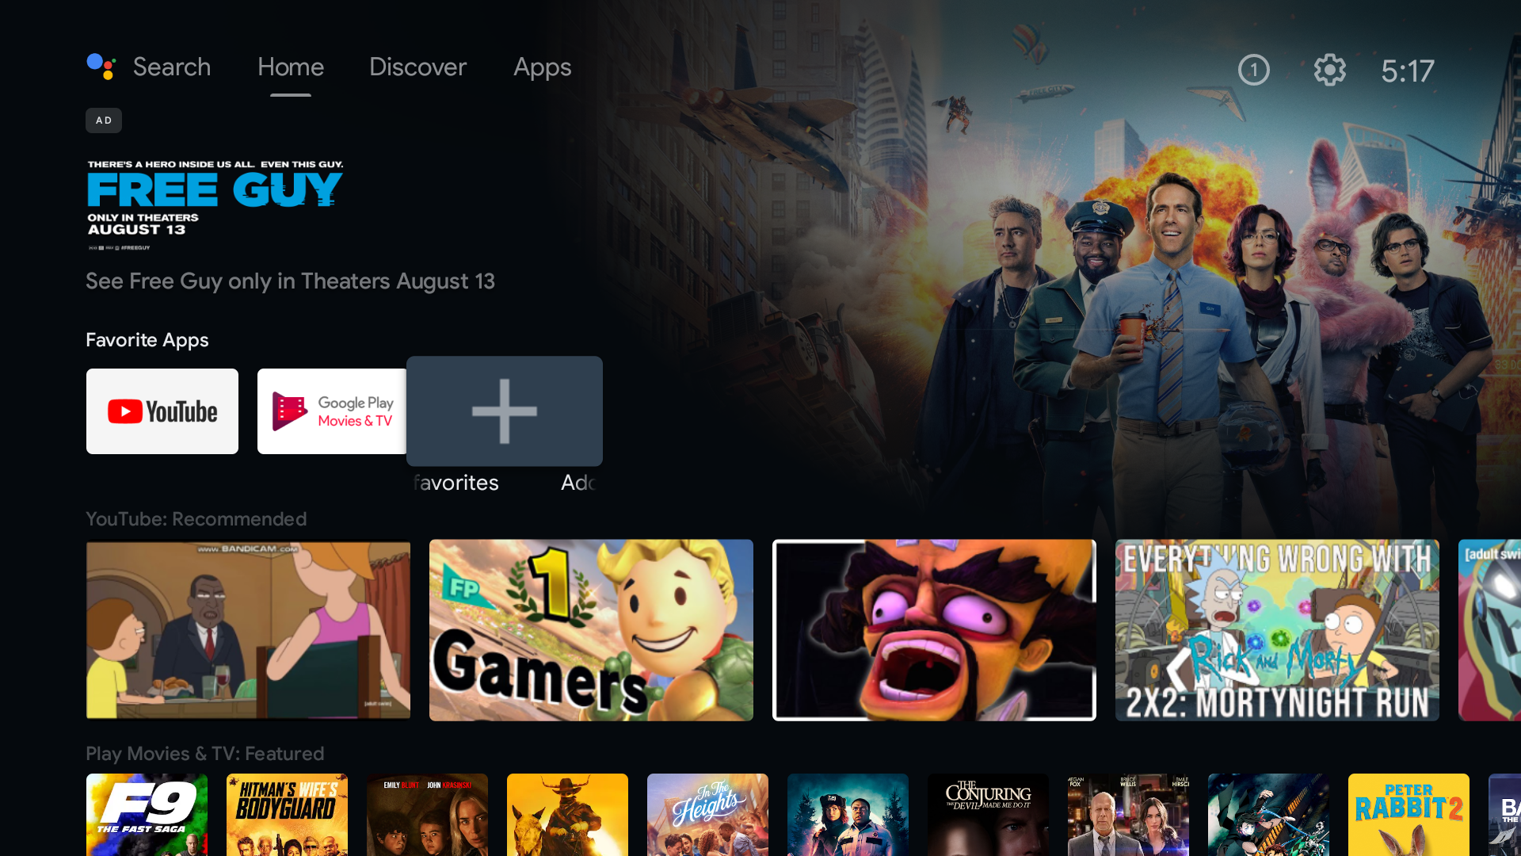Click the F9 Fast Saga movie tile
This screenshot has width=1521, height=856.
[x=147, y=816]
